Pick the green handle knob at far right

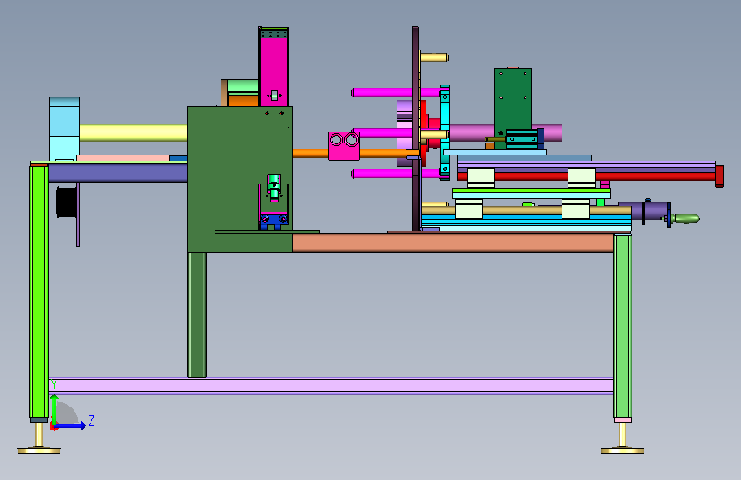(x=685, y=219)
